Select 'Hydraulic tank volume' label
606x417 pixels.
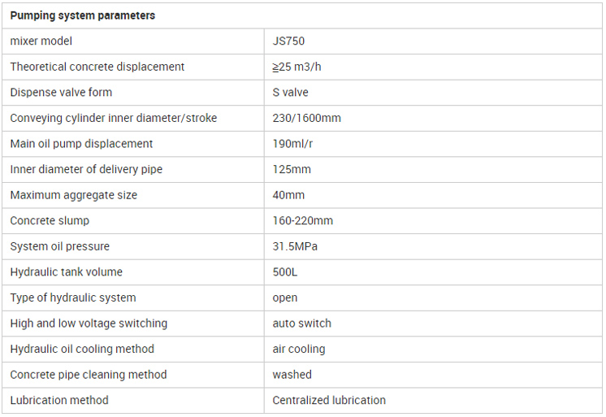[x=67, y=271]
